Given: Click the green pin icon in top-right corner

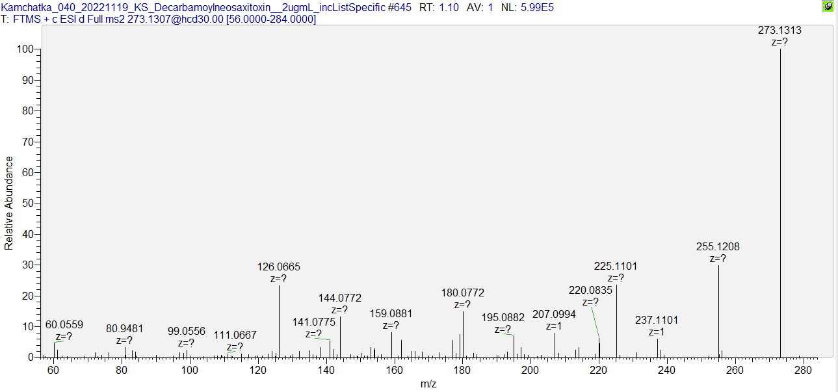Looking at the screenshot, I should tap(828, 7).
